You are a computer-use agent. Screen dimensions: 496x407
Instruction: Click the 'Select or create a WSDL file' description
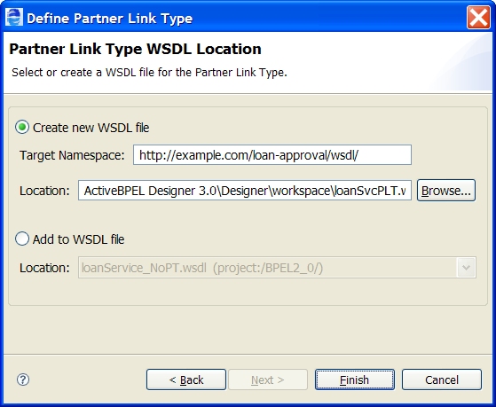pos(149,73)
